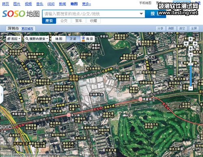Open the 图层 layers dropdown
The image size is (203, 157).
click(14, 39)
